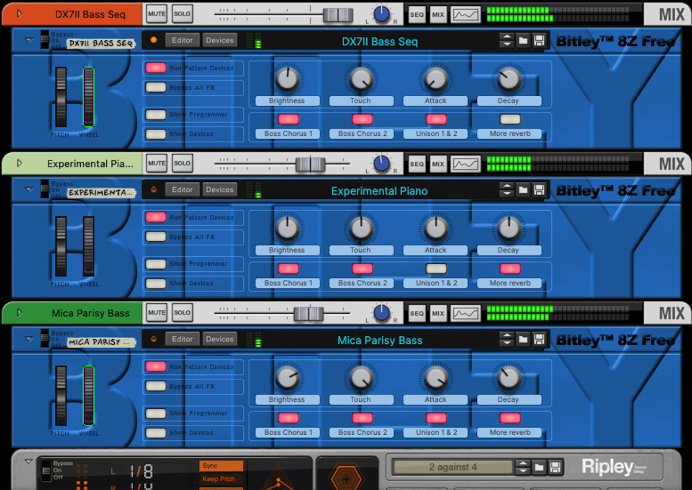Adjust pan knob on Mica Parisy Bass channel
Screen dimensions: 692x490
tap(381, 313)
